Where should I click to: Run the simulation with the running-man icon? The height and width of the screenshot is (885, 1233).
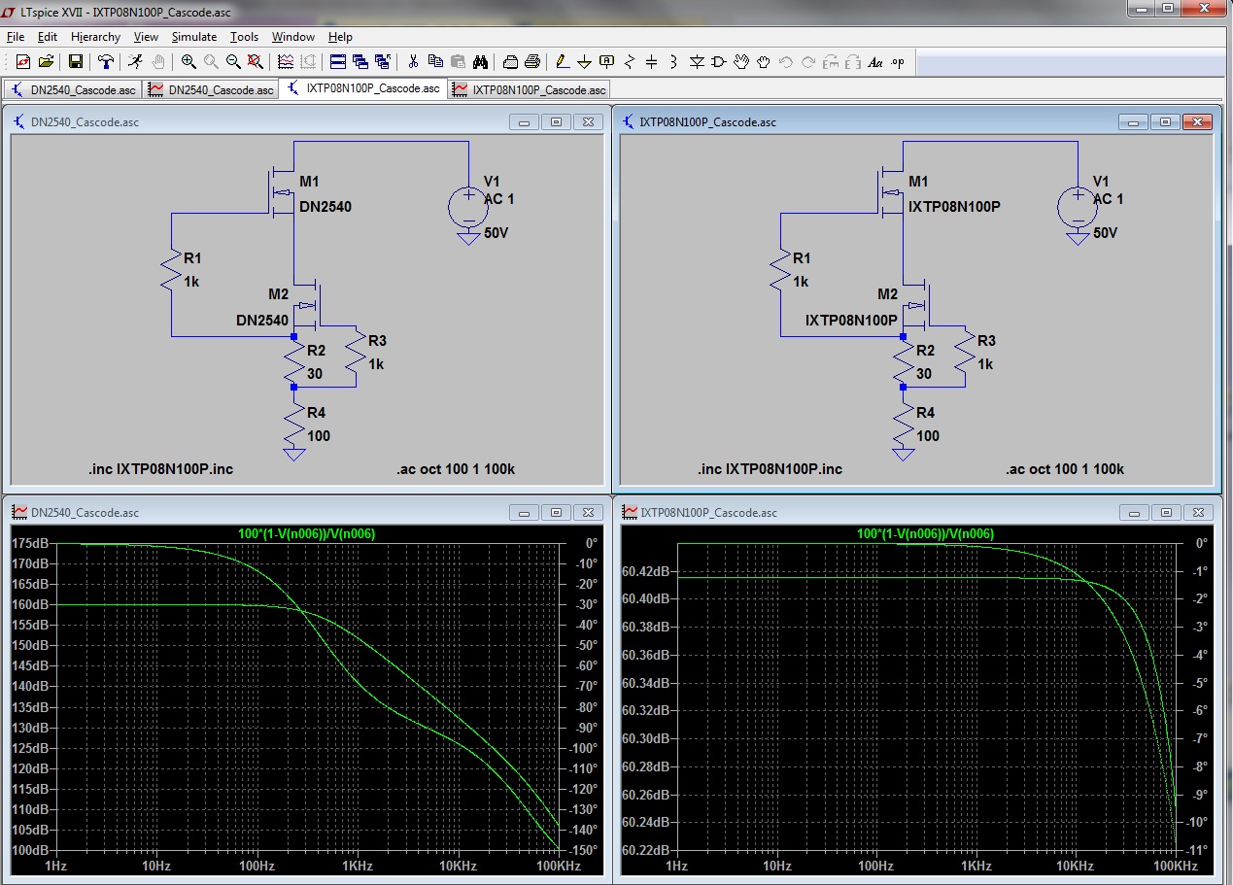pos(135,61)
